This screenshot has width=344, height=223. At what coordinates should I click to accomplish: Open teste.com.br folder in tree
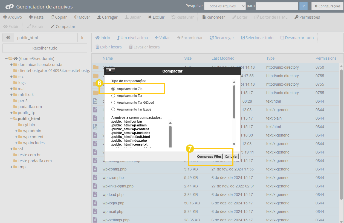tap(29, 155)
